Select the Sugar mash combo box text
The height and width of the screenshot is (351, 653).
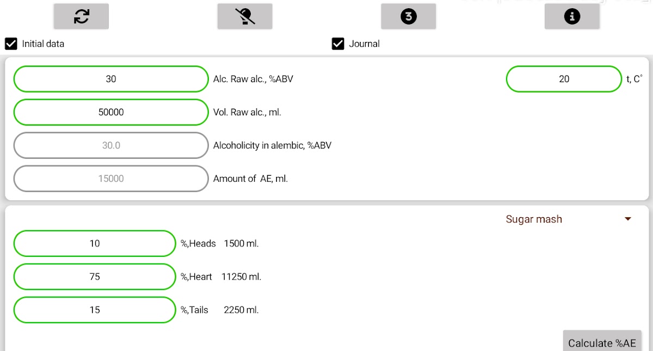click(534, 219)
